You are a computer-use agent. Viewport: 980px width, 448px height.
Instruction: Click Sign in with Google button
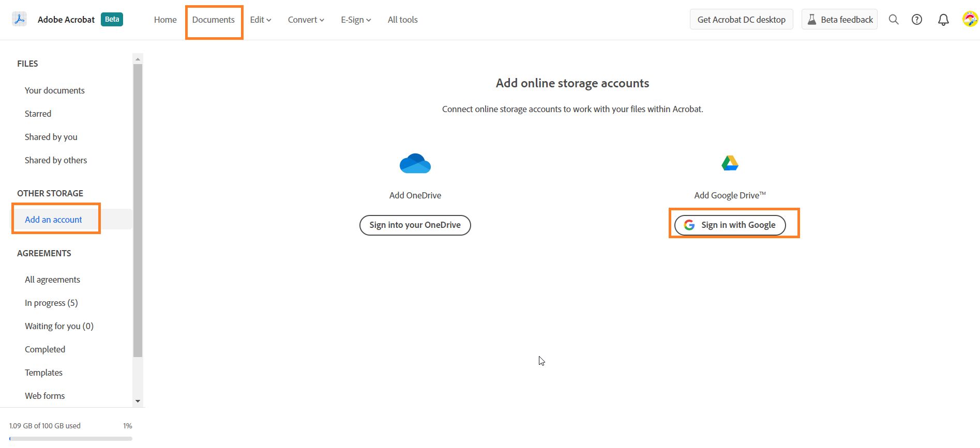click(730, 225)
